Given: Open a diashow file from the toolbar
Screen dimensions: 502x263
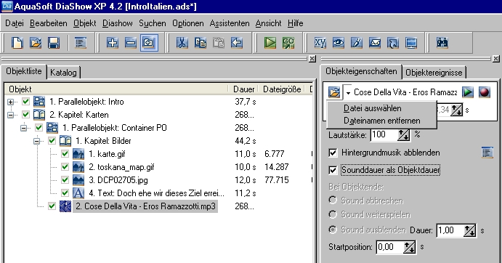Looking at the screenshot, I should (x=35, y=43).
